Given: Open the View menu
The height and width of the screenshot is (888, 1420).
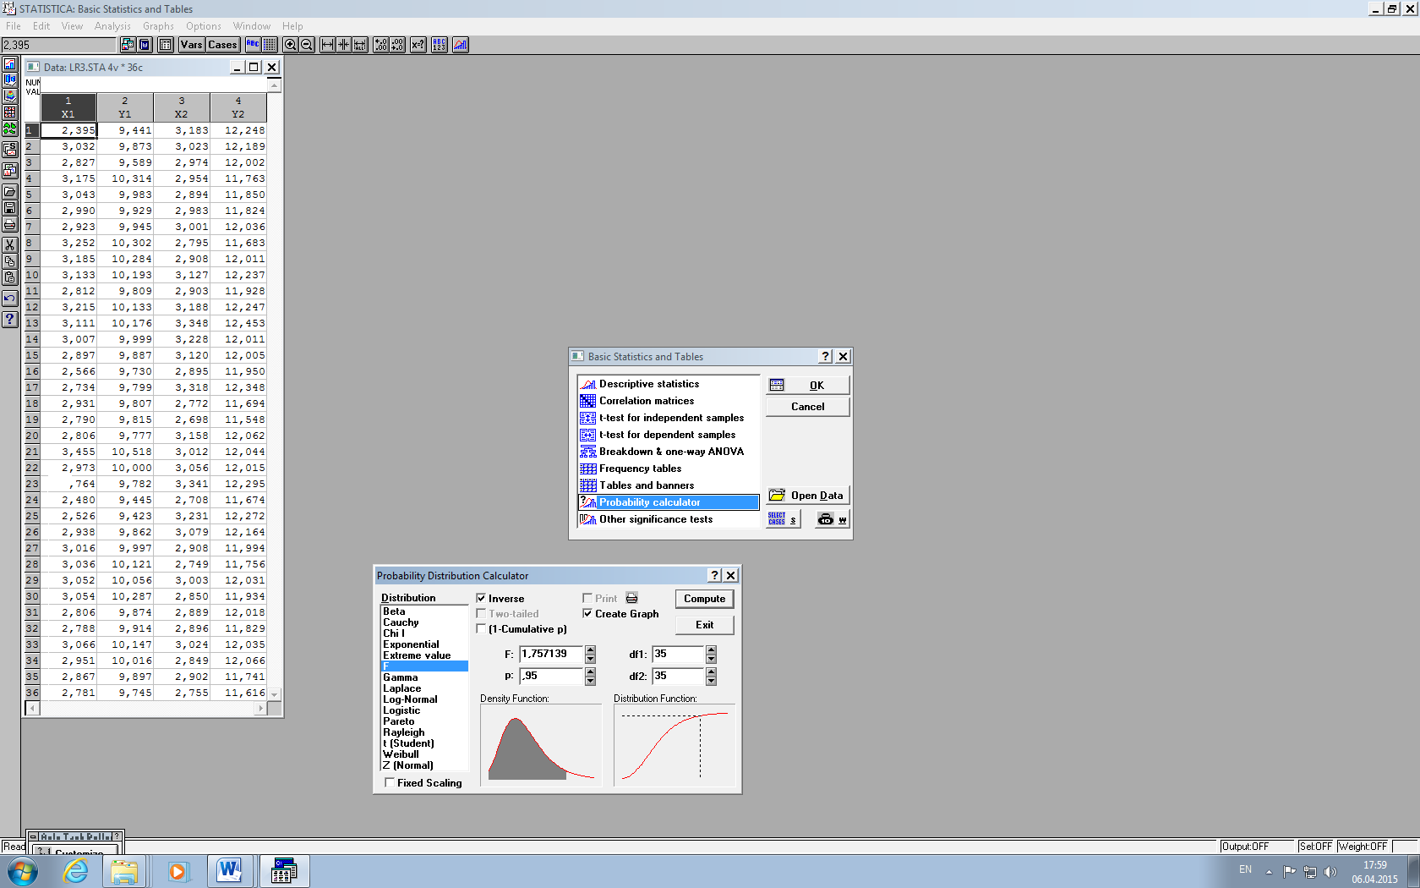Looking at the screenshot, I should 73,26.
